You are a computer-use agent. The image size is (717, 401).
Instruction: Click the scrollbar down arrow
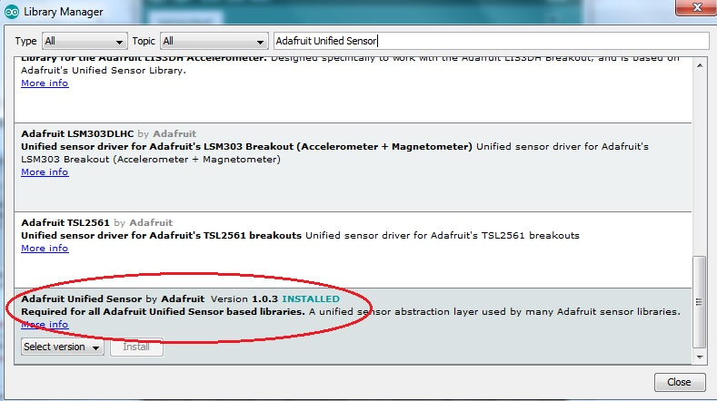(x=699, y=357)
